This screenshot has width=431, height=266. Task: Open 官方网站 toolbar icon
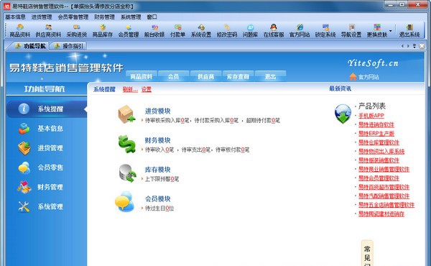[x=300, y=30]
